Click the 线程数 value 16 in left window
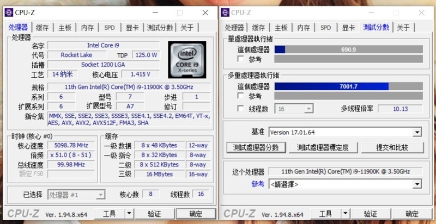Viewport: 436px width, 224px height. pyautogui.click(x=201, y=194)
